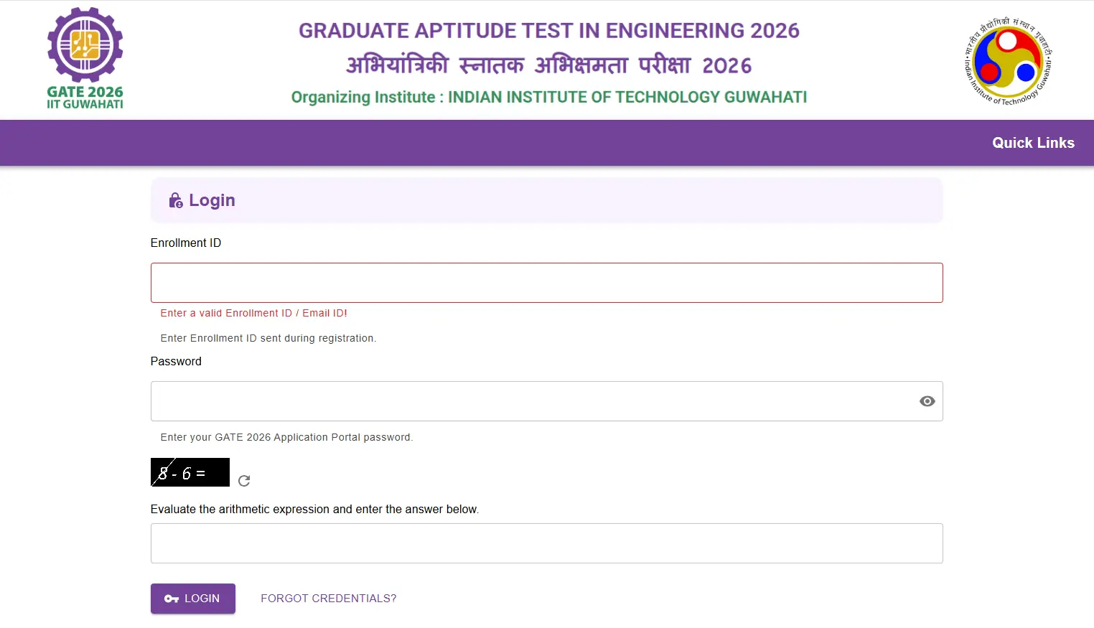Select the captcha image showing 8 - 6
This screenshot has width=1094, height=628.
point(190,472)
